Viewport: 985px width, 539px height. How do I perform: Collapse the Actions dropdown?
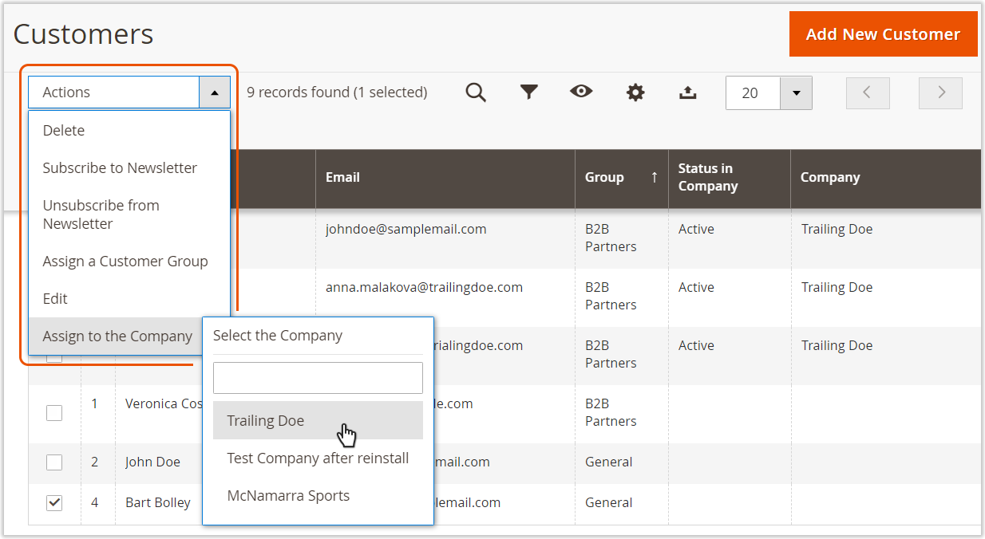pos(215,92)
